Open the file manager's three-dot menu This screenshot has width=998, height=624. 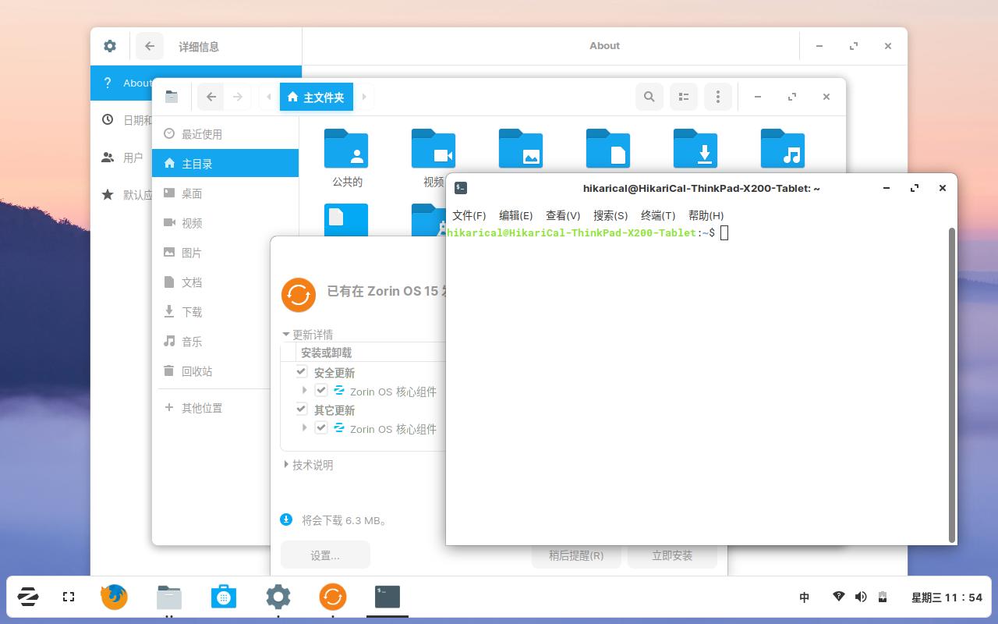tap(717, 96)
